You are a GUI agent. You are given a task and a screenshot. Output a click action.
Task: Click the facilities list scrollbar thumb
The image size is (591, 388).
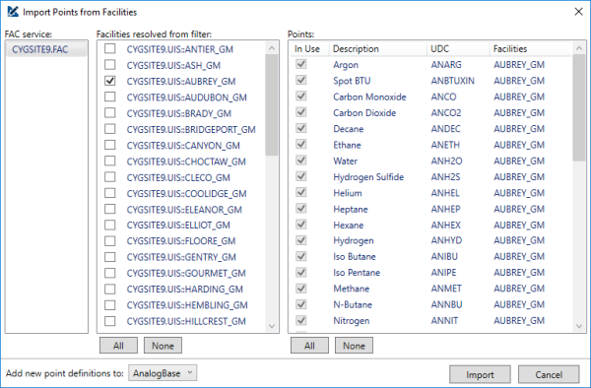coord(272,105)
